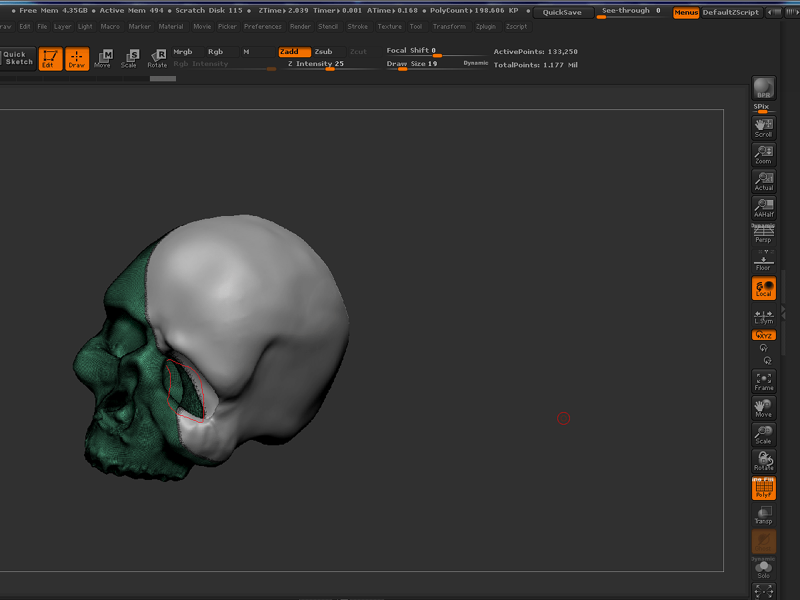
Task: Adjust the See-through slider
Action: (x=633, y=12)
